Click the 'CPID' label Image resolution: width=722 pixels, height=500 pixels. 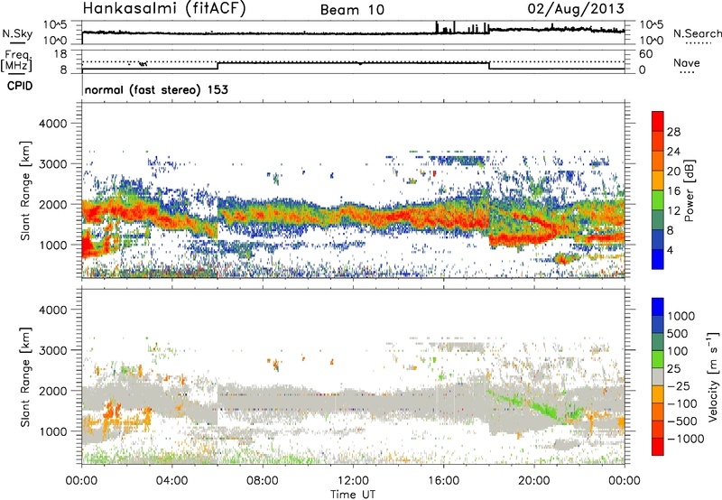coord(20,86)
